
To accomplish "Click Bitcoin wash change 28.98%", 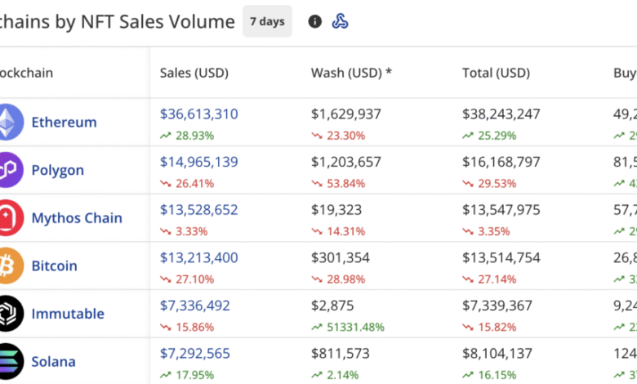I will coord(338,279).
